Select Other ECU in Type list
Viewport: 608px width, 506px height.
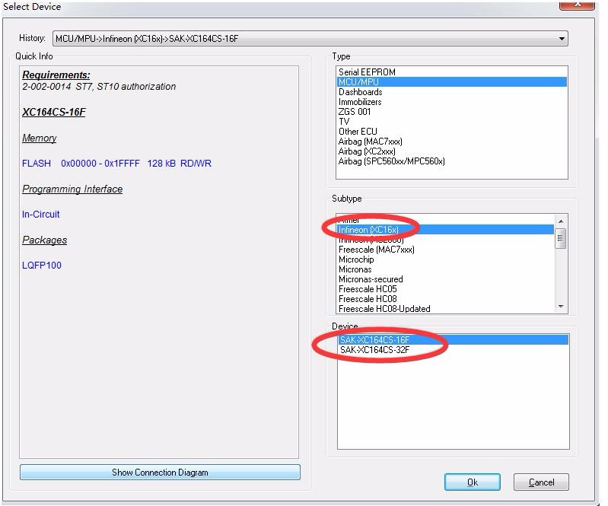click(x=452, y=132)
